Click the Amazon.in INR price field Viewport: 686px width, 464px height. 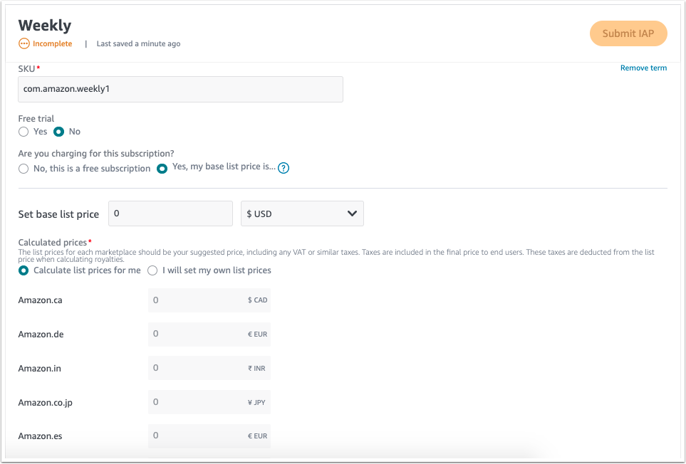point(209,369)
